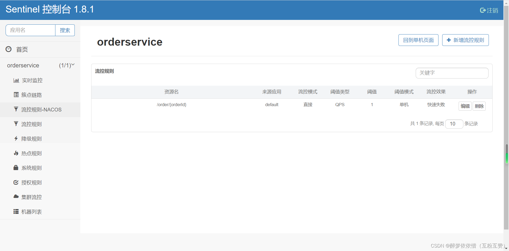Click the default source cell
509x251 pixels.
pyautogui.click(x=272, y=105)
